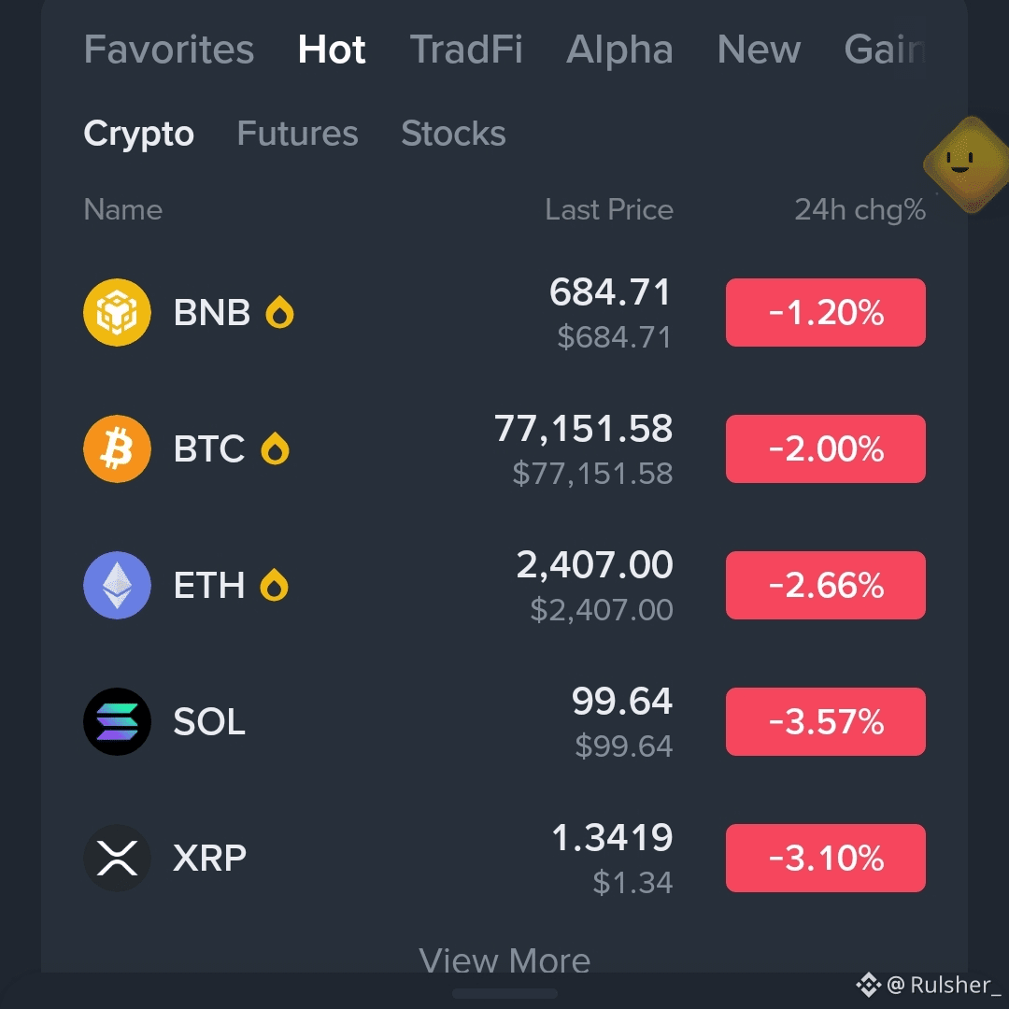Select the New tab
The width and height of the screenshot is (1009, 1009).
pos(760,49)
